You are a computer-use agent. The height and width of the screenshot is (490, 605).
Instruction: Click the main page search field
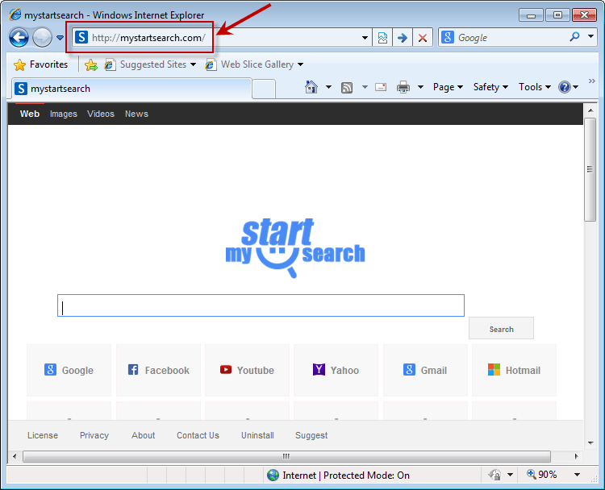click(x=261, y=305)
